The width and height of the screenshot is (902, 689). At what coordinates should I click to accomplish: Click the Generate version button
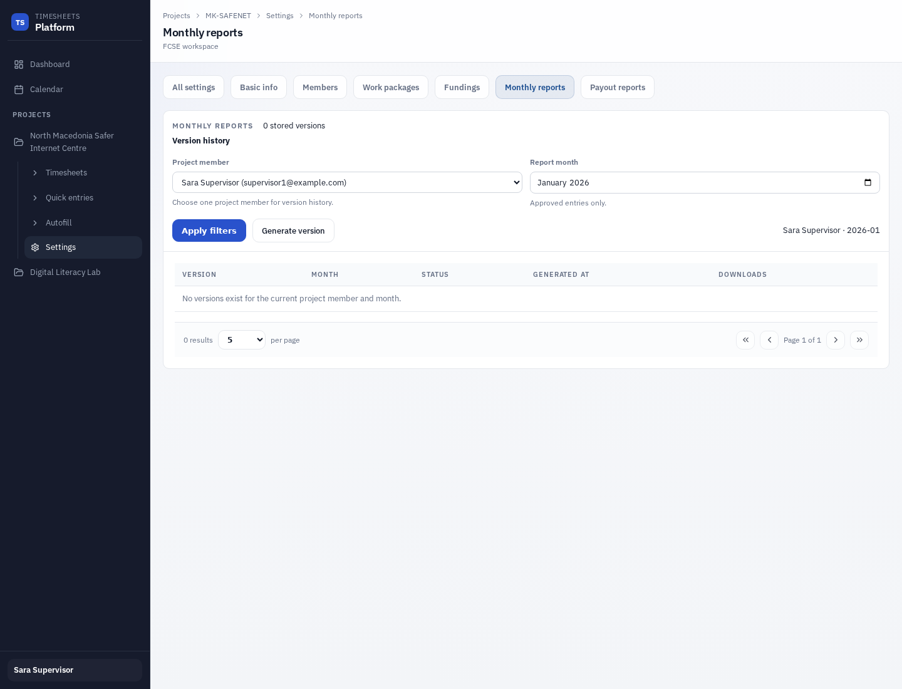click(293, 231)
